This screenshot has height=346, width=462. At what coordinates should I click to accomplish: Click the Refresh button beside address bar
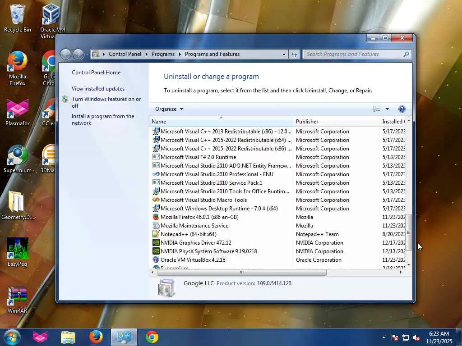coord(294,54)
